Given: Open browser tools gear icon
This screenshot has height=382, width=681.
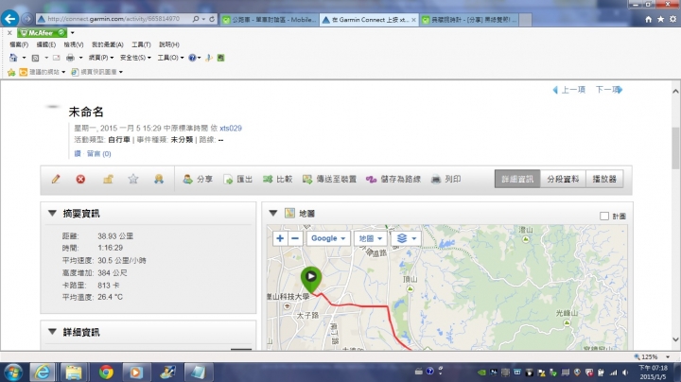Looking at the screenshot, I should coord(672,19).
